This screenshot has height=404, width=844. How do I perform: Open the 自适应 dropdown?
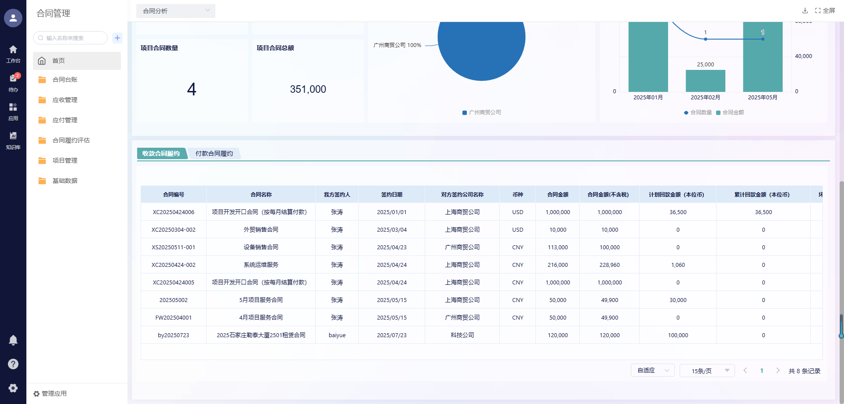coord(653,371)
